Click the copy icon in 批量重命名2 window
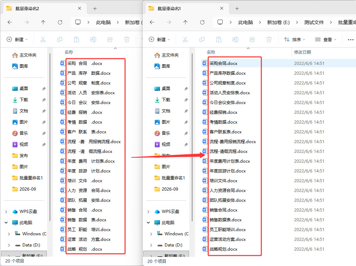The image size is (356, 266). (60, 39)
